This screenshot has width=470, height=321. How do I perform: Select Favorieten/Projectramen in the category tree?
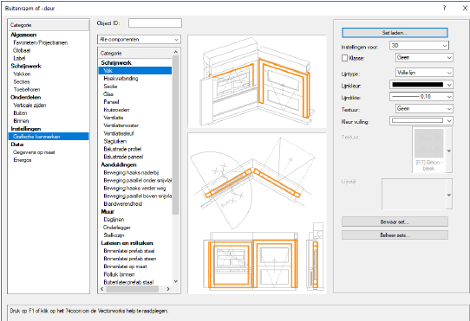coord(40,42)
